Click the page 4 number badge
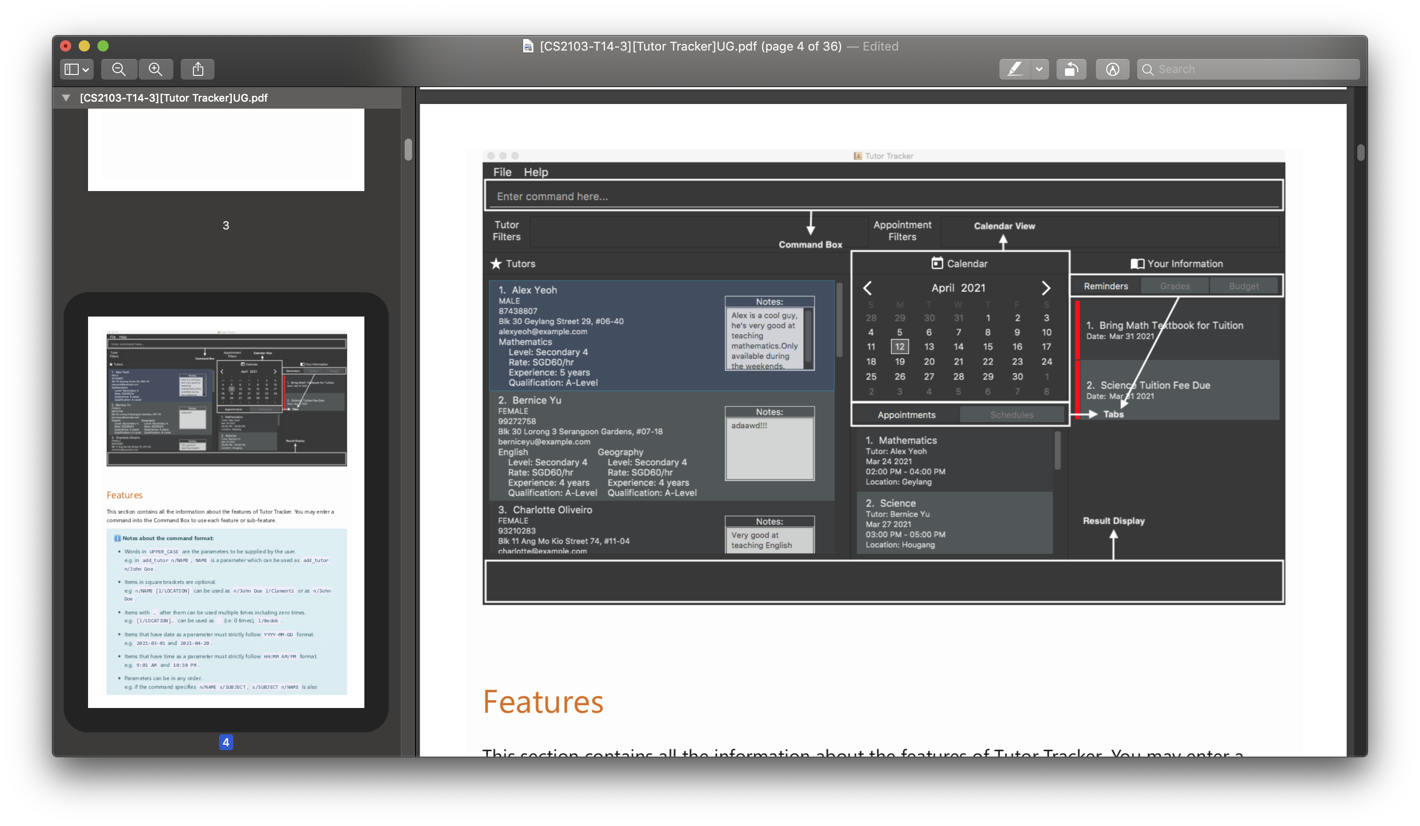This screenshot has width=1420, height=826. [x=226, y=742]
